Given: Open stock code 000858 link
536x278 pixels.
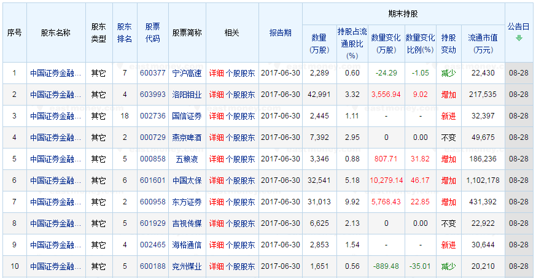Looking at the screenshot, I should (152, 159).
